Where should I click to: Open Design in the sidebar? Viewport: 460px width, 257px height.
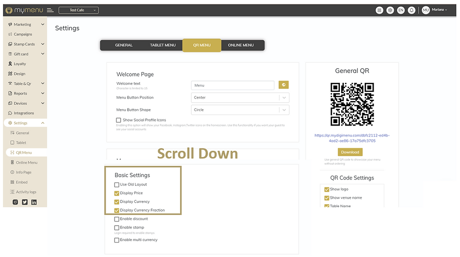point(19,74)
